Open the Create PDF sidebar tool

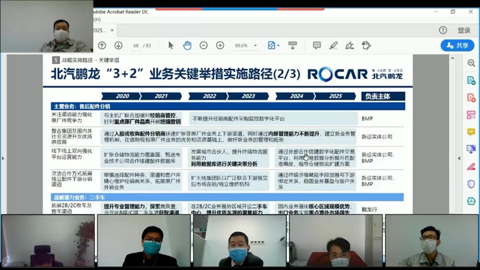click(471, 98)
